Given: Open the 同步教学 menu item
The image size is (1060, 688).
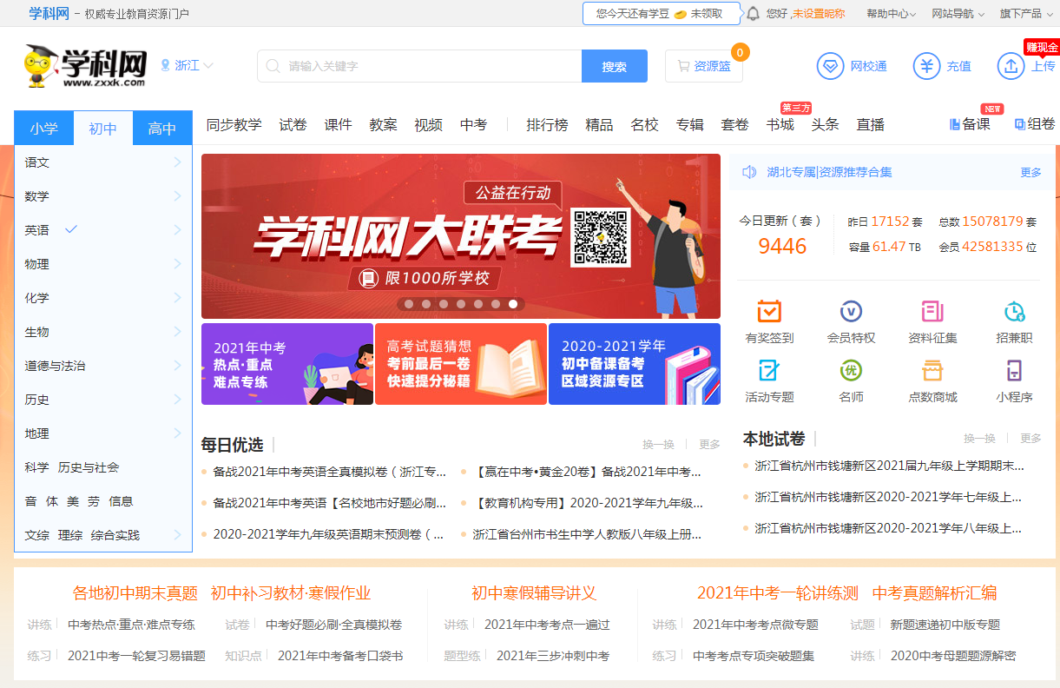Looking at the screenshot, I should pyautogui.click(x=234, y=125).
